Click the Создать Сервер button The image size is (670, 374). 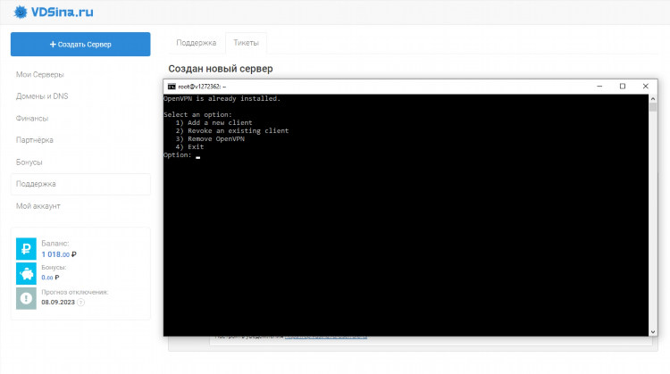coord(80,44)
